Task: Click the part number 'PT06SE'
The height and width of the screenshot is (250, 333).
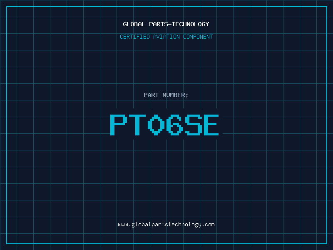Action: [x=164, y=125]
